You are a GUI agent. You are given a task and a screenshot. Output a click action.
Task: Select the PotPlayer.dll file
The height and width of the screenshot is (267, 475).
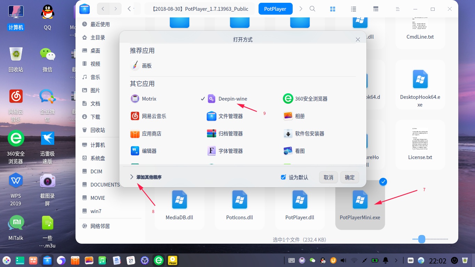[300, 205]
